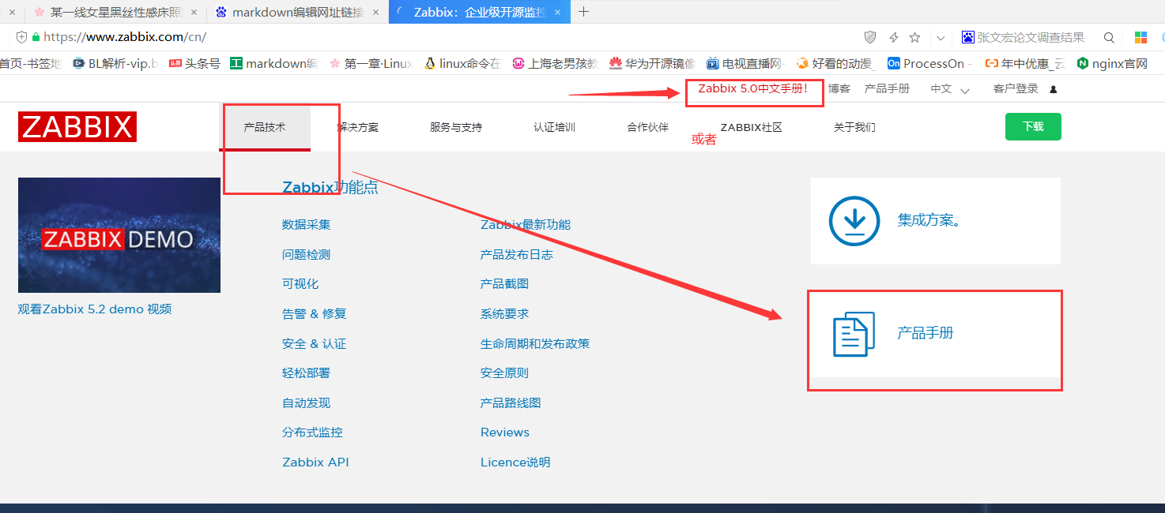Image resolution: width=1165 pixels, height=513 pixels.
Task: Click the magnifier search icon
Action: 1109,37
